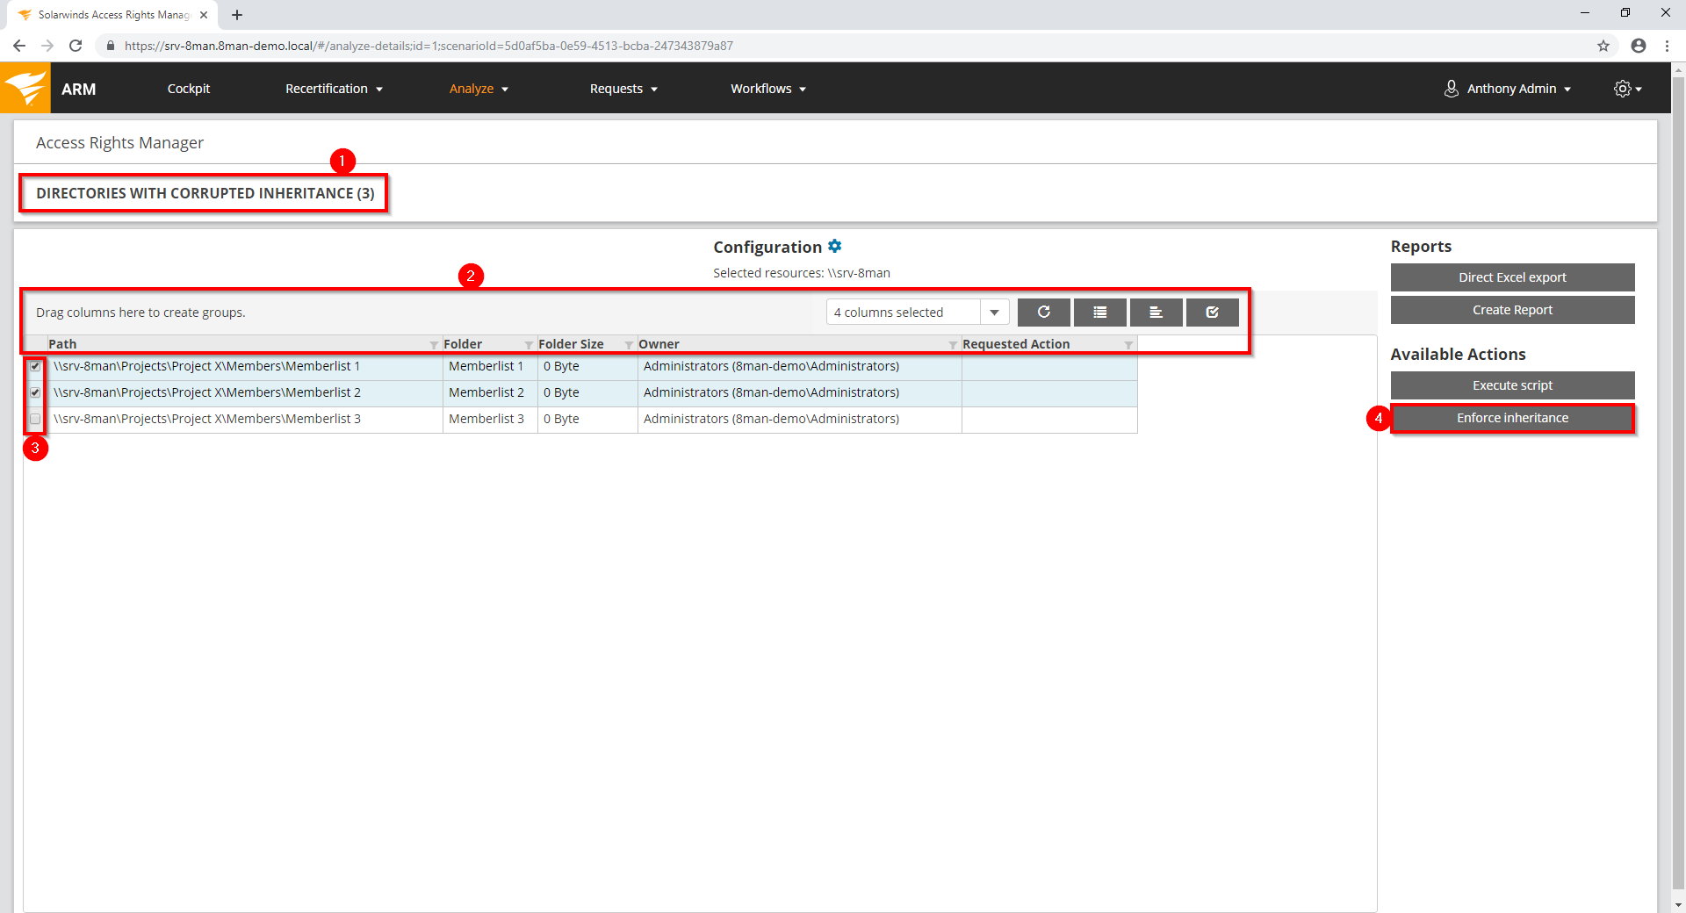Open the Configuration gear icon
Viewport: 1686px width, 913px height.
pos(835,247)
